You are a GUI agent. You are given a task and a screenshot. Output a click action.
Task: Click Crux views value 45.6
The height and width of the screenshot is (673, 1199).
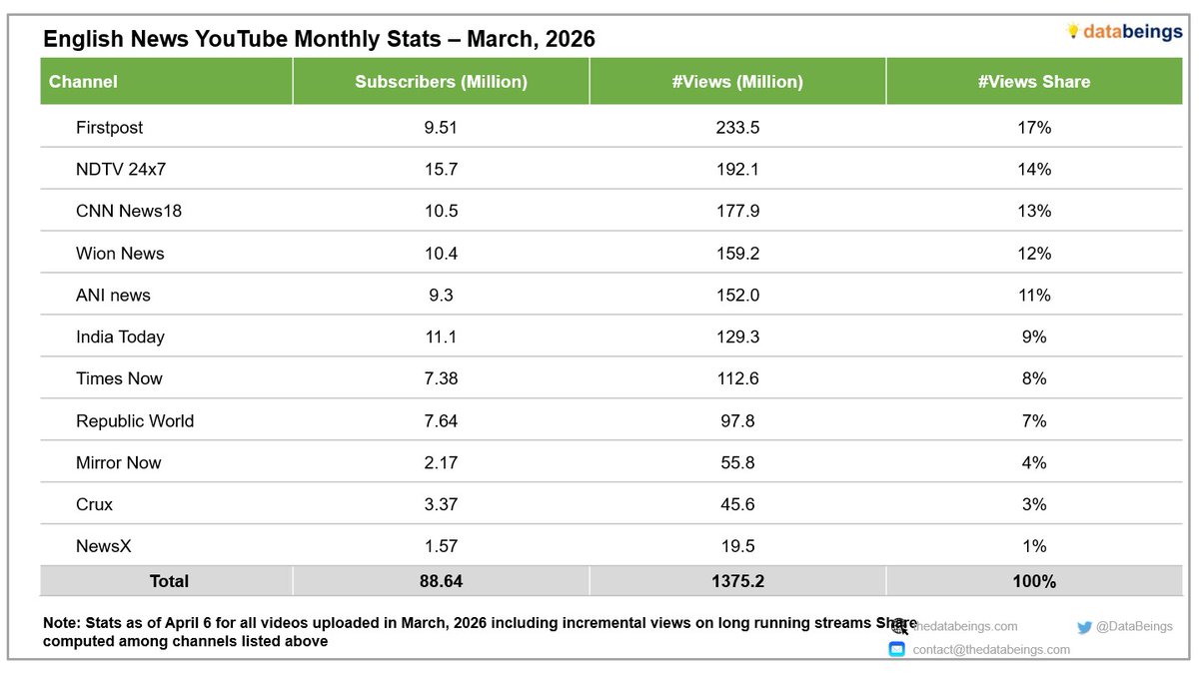coord(737,504)
